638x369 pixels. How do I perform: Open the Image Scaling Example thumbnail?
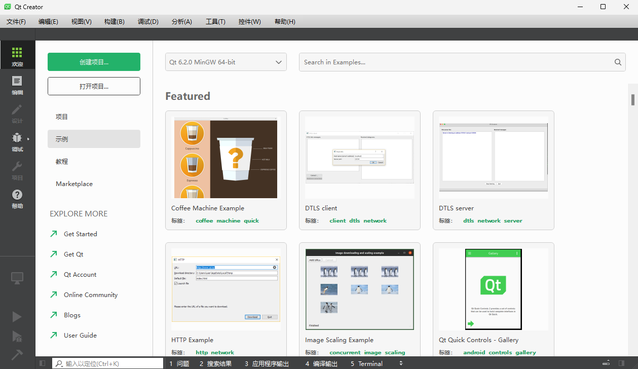[359, 289]
